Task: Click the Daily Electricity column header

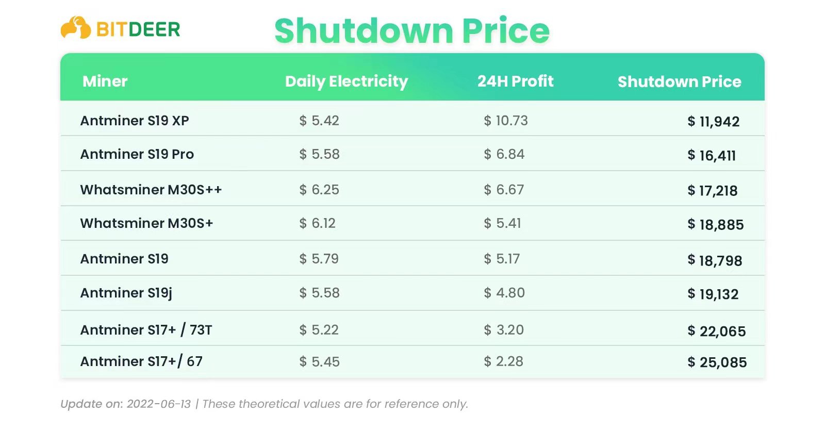Action: pos(346,81)
